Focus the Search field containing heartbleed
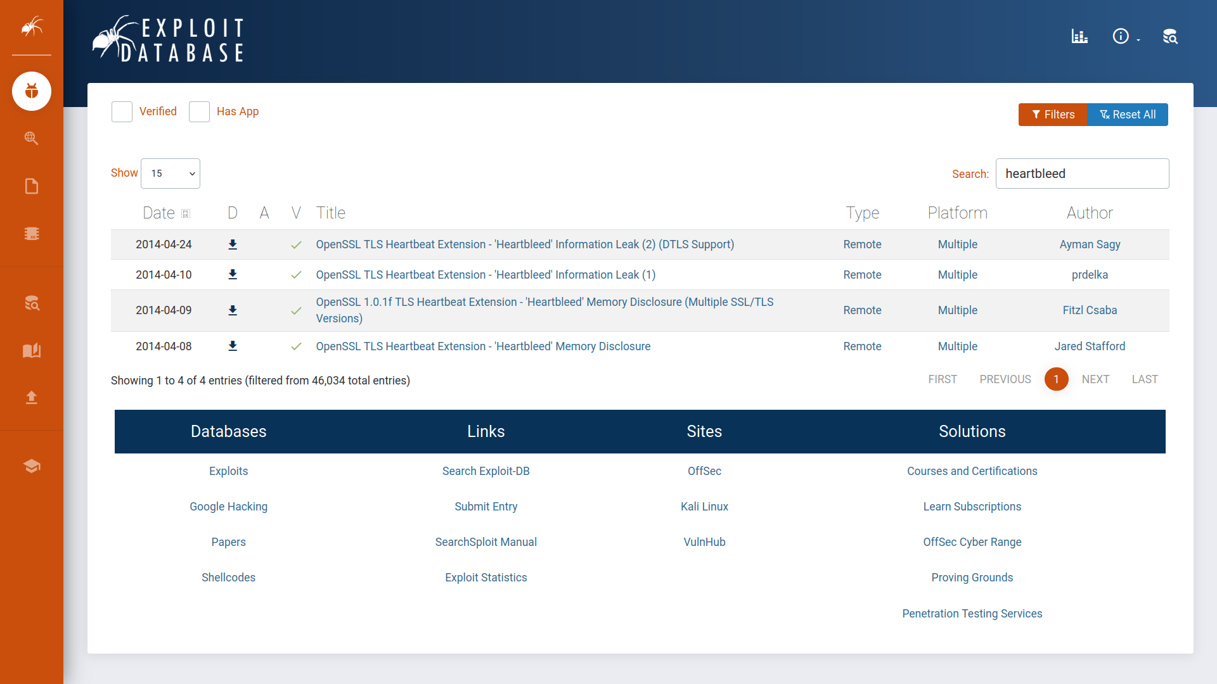Viewport: 1217px width, 684px height. tap(1082, 174)
